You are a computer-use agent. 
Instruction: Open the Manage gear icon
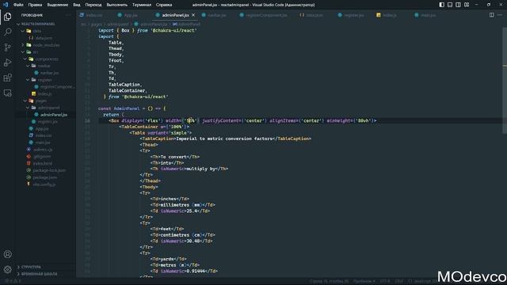coord(7,269)
